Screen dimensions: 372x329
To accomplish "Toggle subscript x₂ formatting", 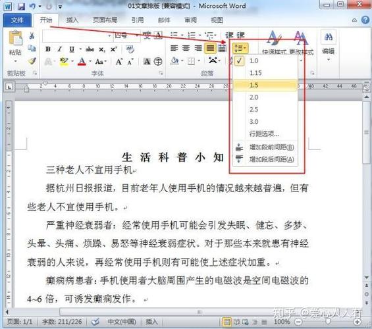I will click(102, 49).
